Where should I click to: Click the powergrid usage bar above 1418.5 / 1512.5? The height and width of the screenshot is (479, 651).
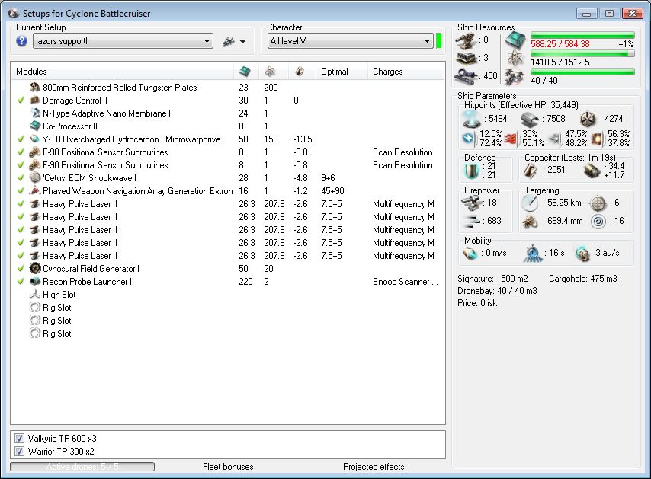(582, 53)
